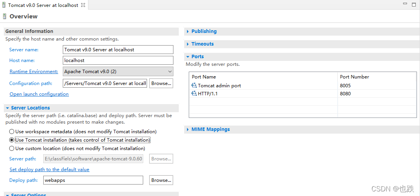Click the HTTP/1.1 port row icon

194,94
